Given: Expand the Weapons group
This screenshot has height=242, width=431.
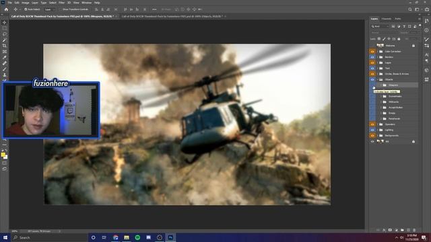Looking at the screenshot, I should [381, 85].
